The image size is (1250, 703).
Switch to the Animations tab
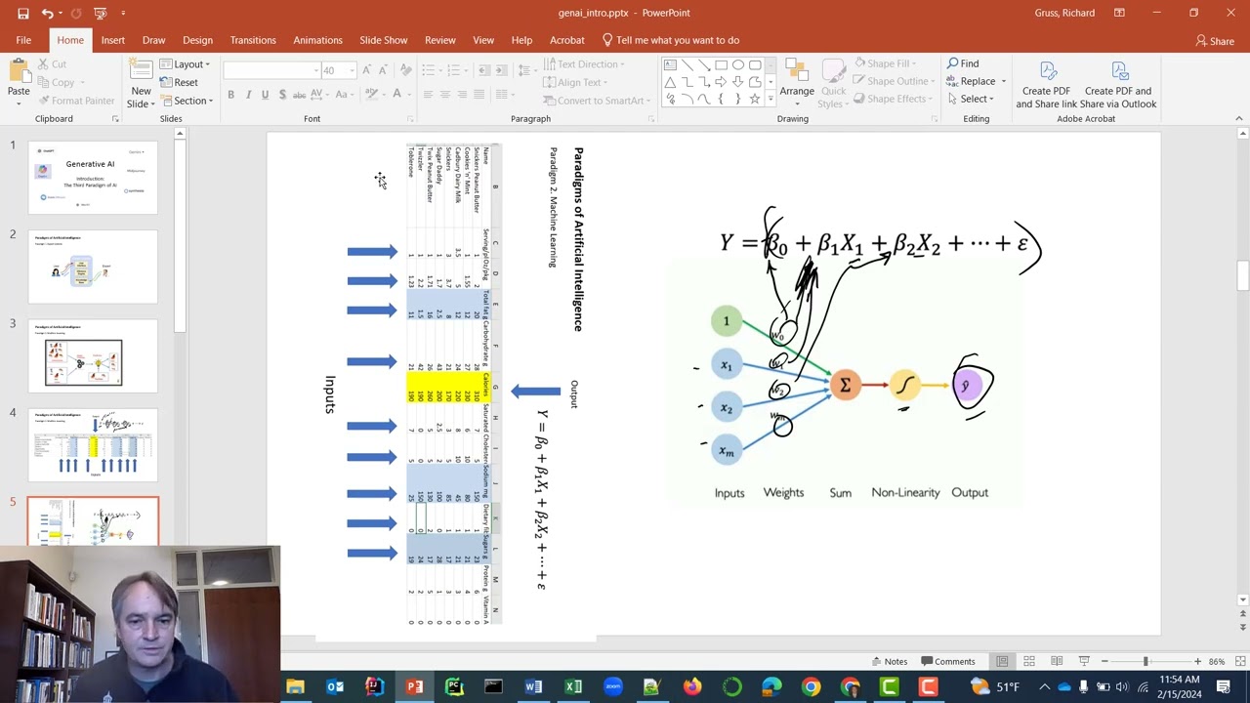coord(317,40)
